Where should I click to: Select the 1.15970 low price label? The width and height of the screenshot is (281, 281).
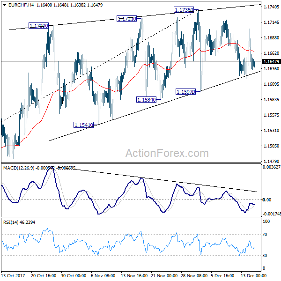point(185,92)
